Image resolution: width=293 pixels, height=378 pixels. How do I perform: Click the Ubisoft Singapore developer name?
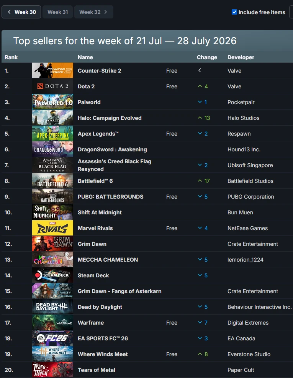point(250,165)
